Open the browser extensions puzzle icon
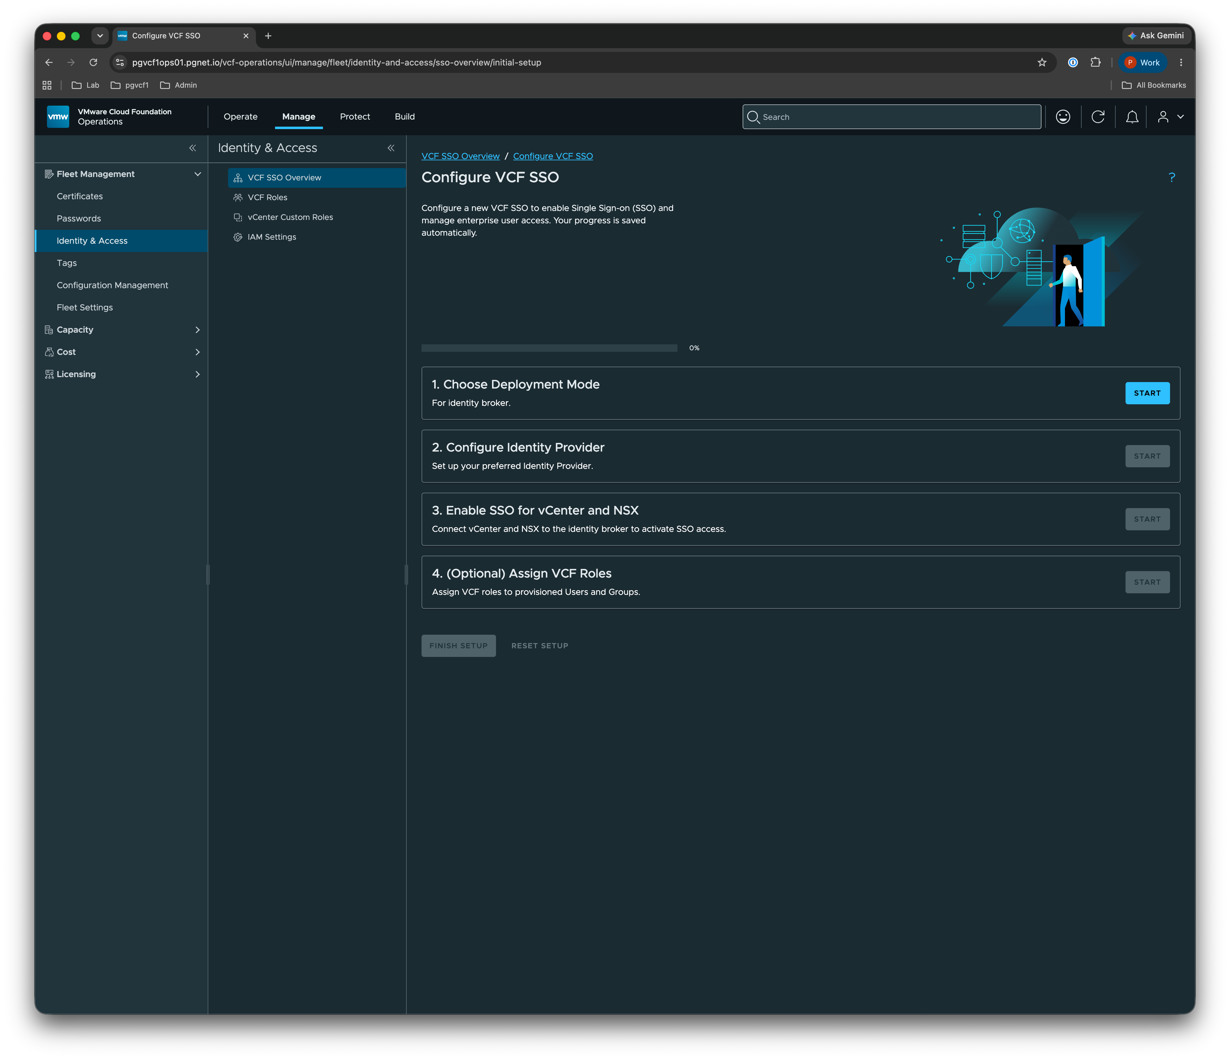The image size is (1230, 1060). [x=1095, y=62]
